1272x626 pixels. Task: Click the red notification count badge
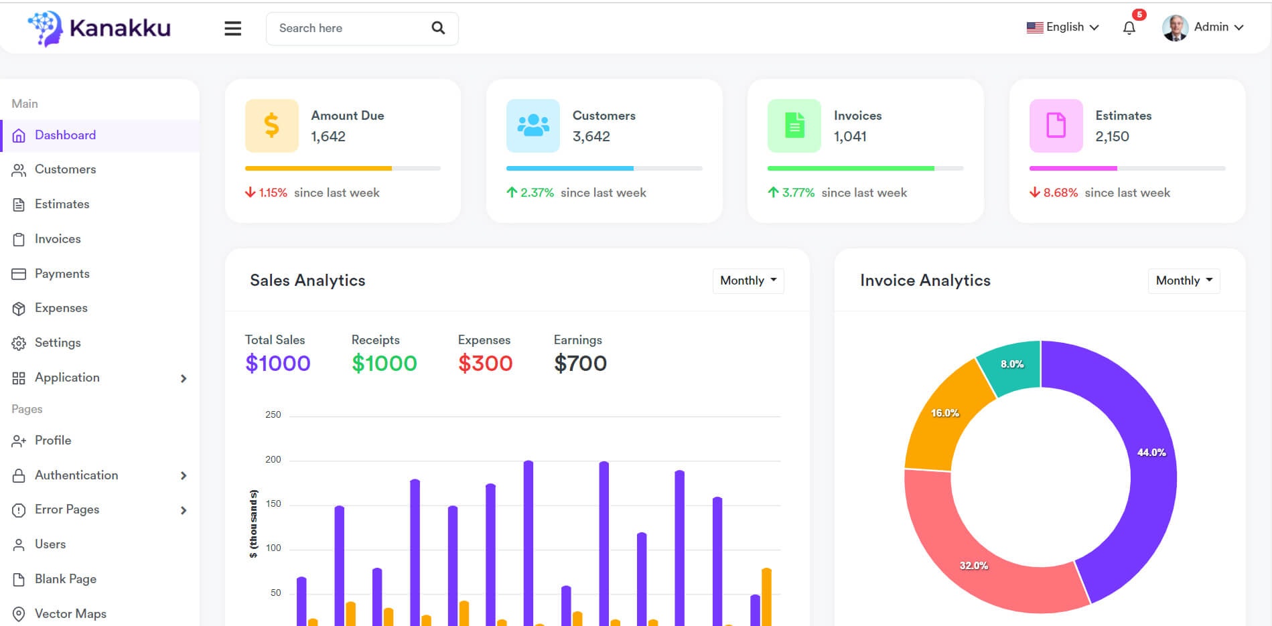coord(1139,15)
